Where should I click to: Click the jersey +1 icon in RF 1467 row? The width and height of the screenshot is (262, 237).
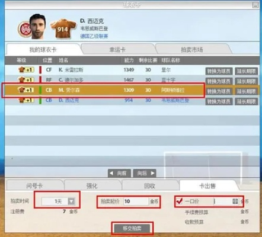(26, 80)
